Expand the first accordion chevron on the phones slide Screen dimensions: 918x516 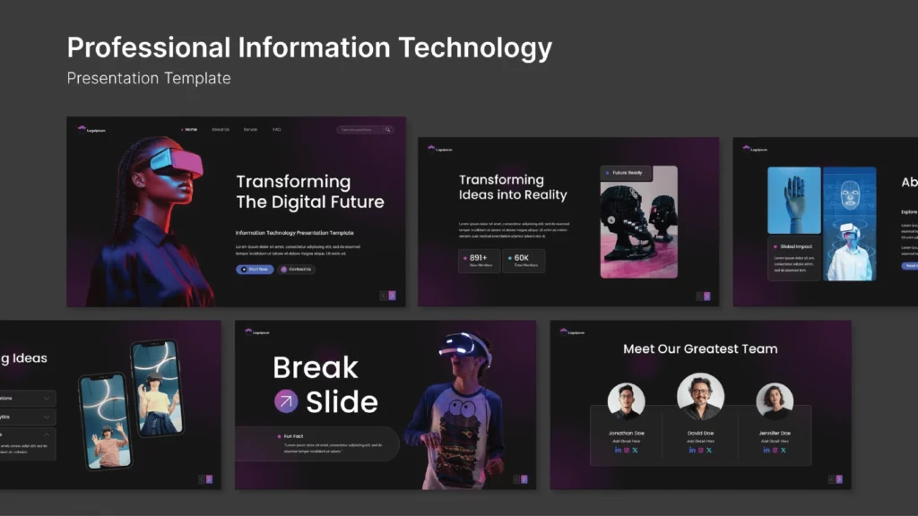coord(47,398)
